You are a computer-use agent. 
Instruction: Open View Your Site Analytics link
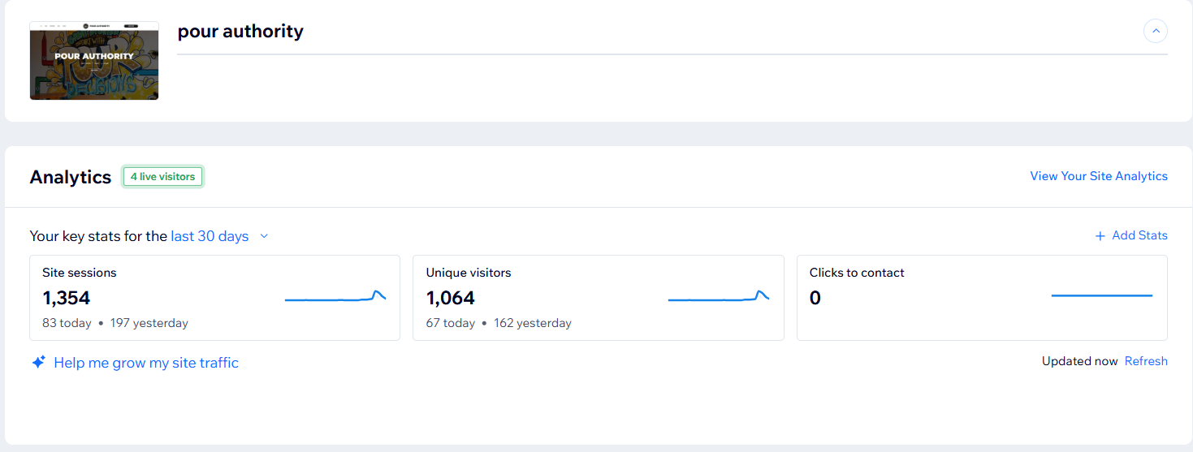[x=1098, y=176]
